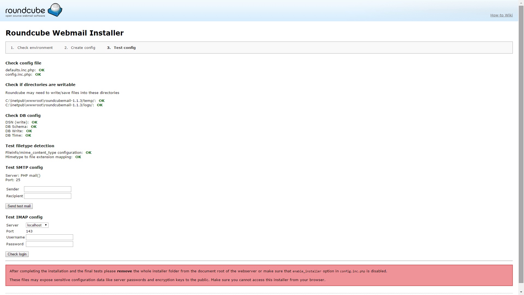Click the roundcube wordmark text in header
524x295 pixels.
click(25, 11)
